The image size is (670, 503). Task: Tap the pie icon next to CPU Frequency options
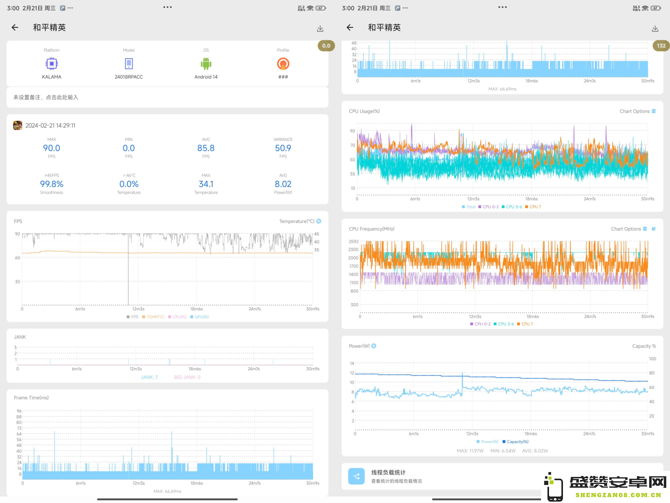pos(653,229)
